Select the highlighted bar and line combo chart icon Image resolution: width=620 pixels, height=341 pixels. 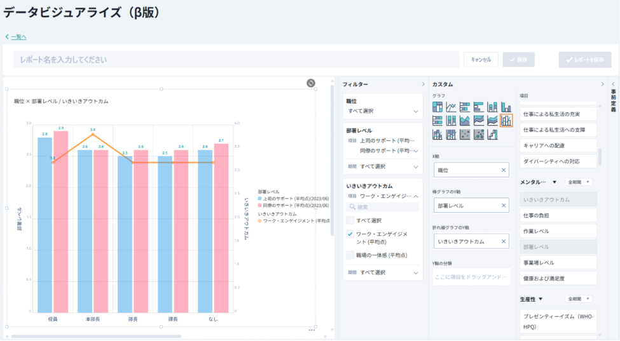506,121
